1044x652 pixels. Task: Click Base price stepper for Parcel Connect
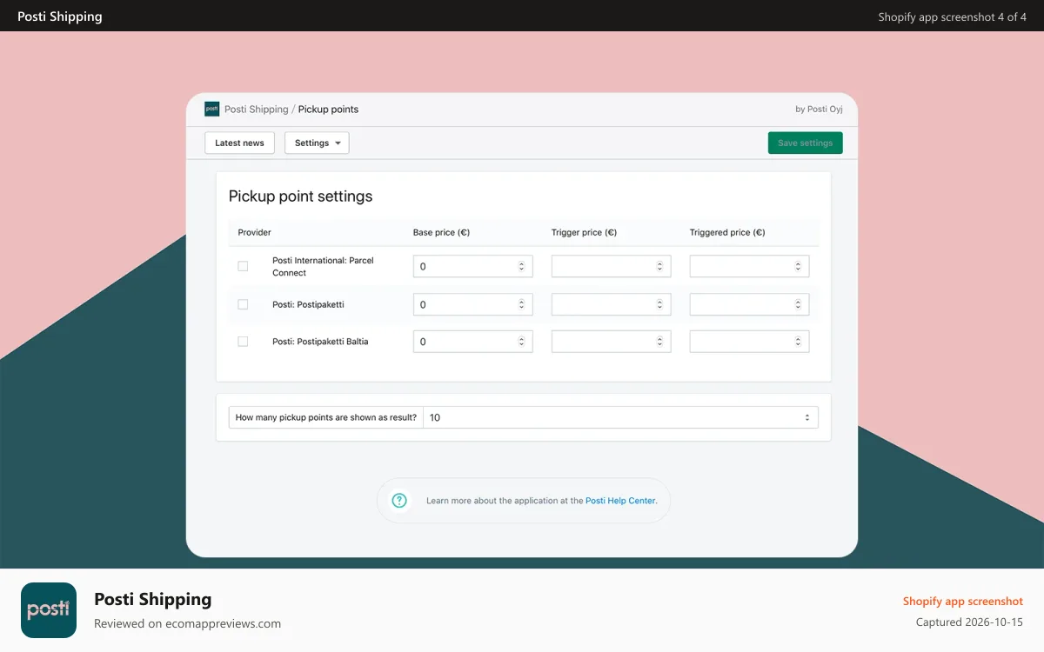tap(522, 266)
